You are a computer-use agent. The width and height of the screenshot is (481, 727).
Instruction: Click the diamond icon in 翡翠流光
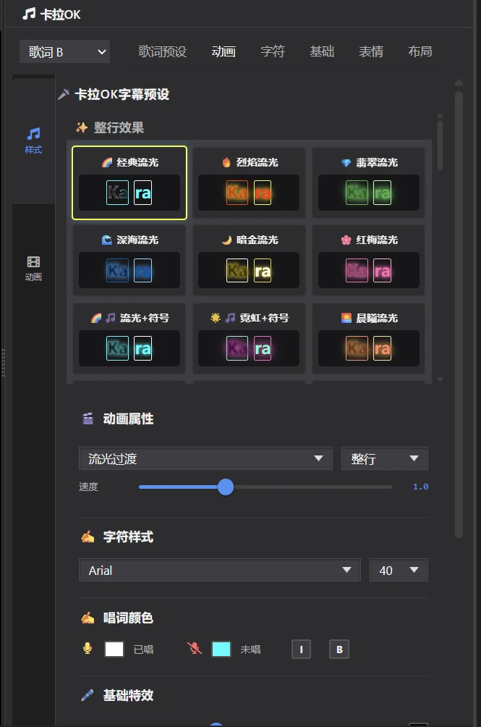tap(346, 163)
